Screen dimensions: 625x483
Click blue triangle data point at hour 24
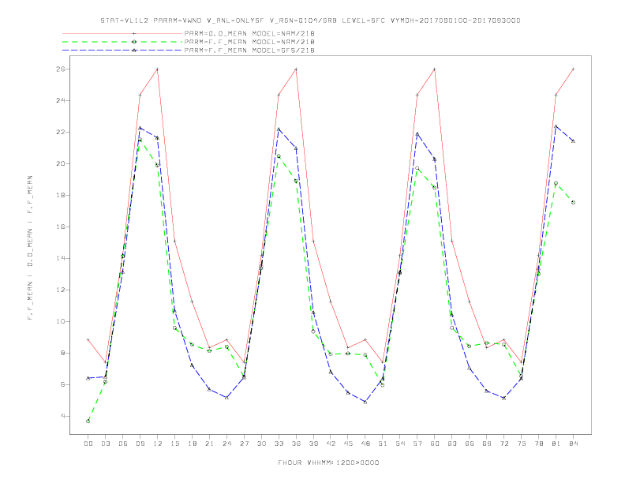(226, 397)
